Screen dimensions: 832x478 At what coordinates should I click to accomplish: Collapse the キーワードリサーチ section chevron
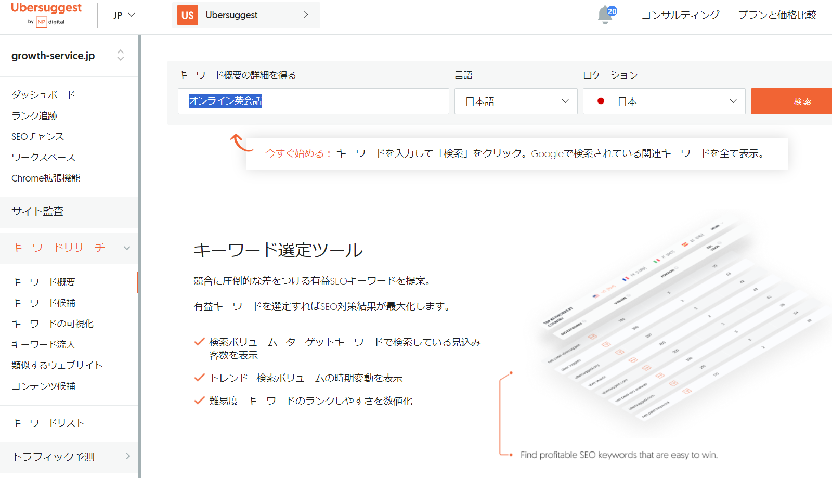click(127, 248)
